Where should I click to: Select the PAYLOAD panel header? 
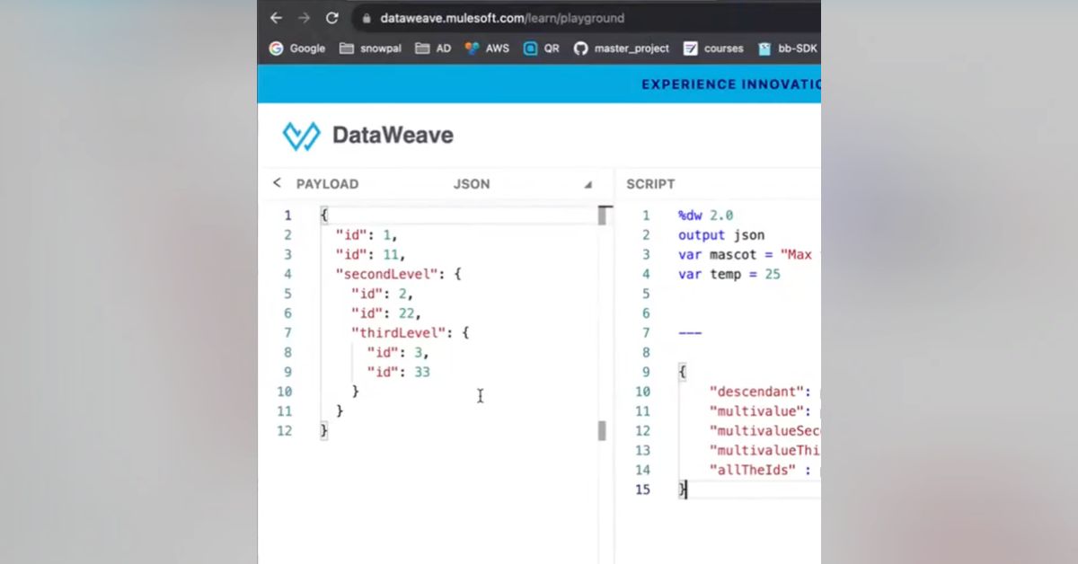[x=327, y=183]
